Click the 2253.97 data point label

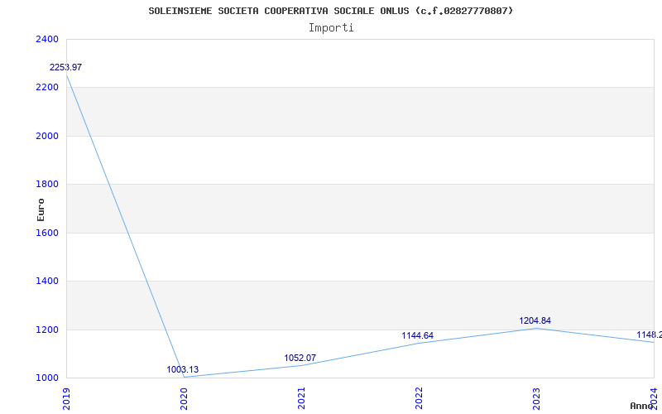(65, 67)
